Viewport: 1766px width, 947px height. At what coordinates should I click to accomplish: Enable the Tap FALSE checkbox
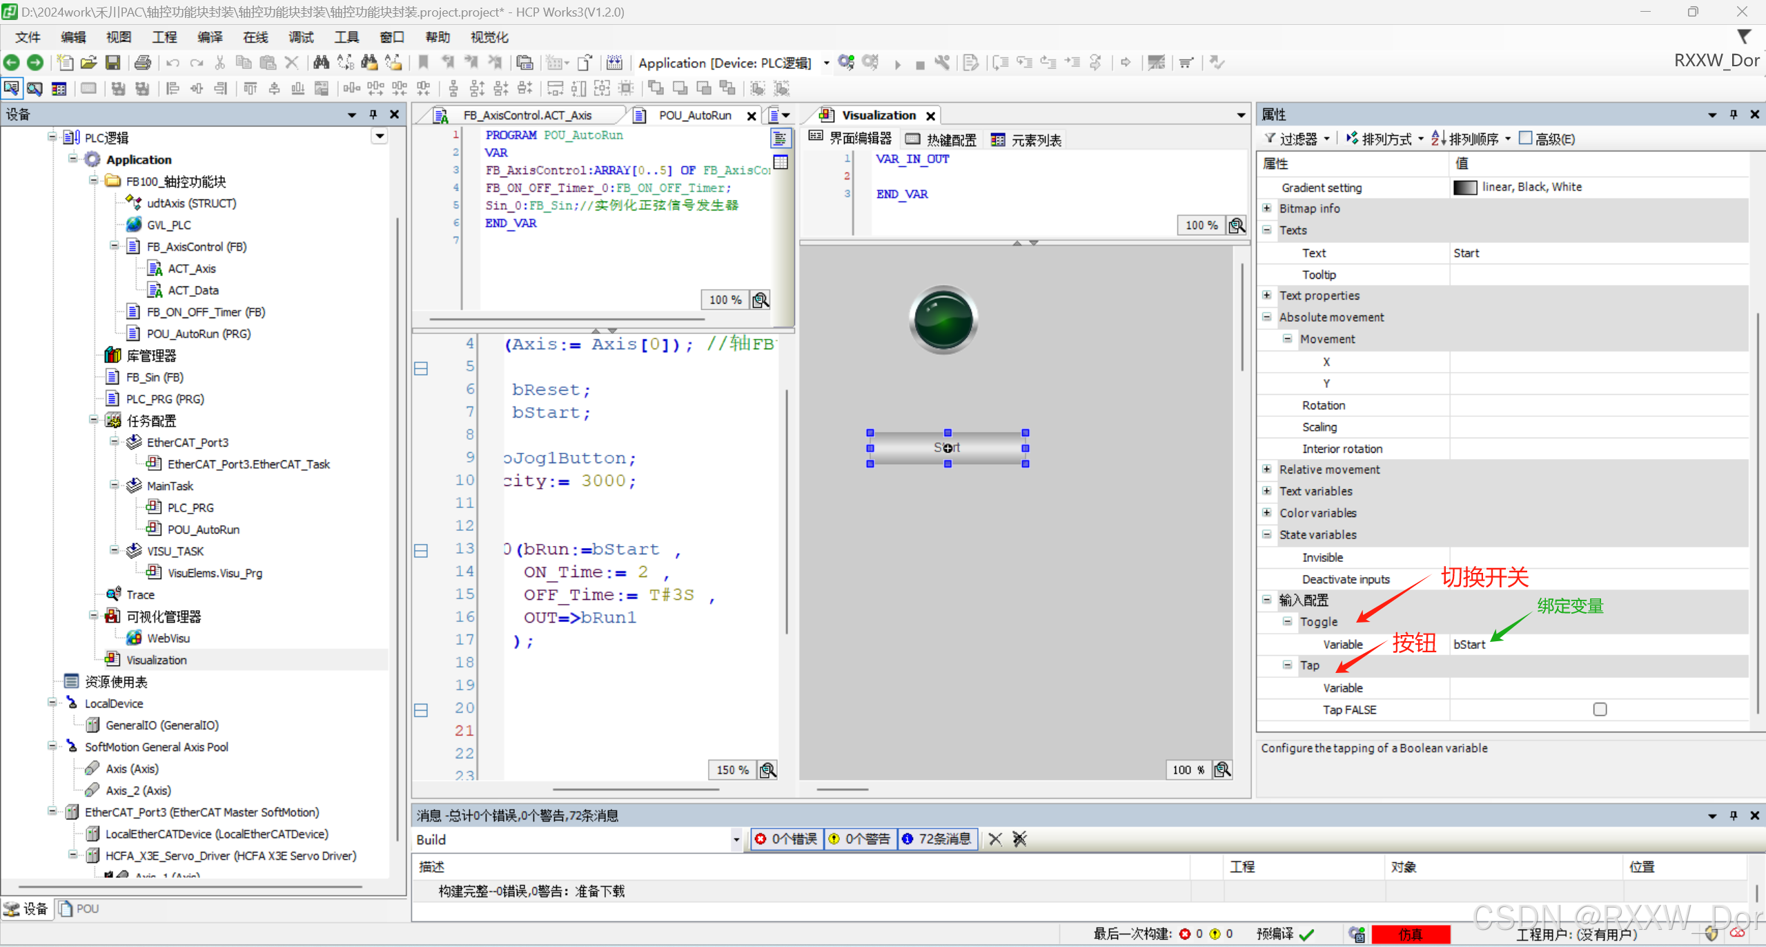(1600, 710)
